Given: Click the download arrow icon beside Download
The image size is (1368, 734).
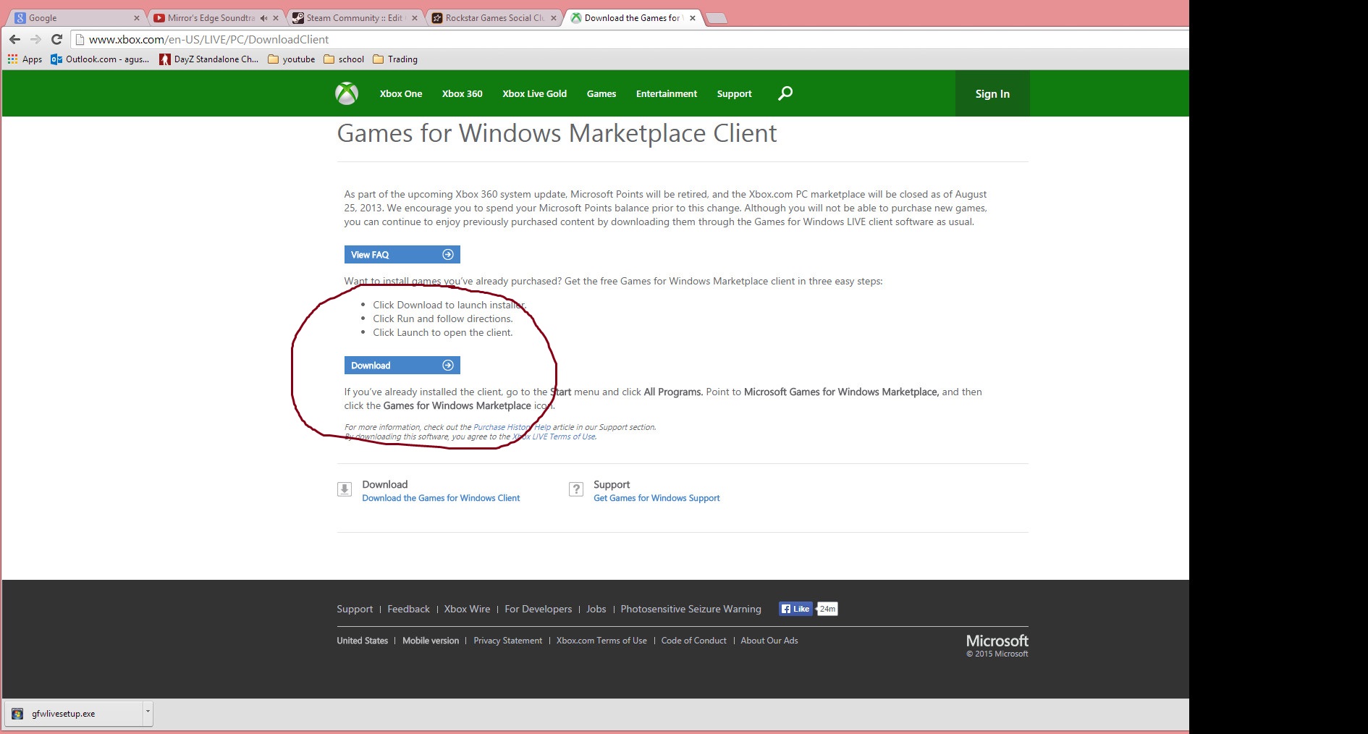Looking at the screenshot, I should click(345, 489).
